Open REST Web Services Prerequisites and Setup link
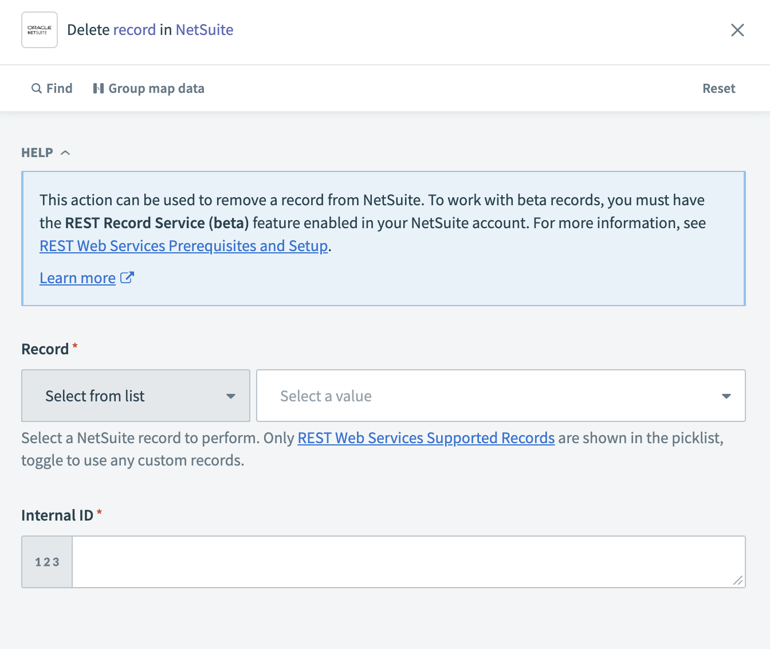Screen dimensions: 770x649 pos(183,245)
